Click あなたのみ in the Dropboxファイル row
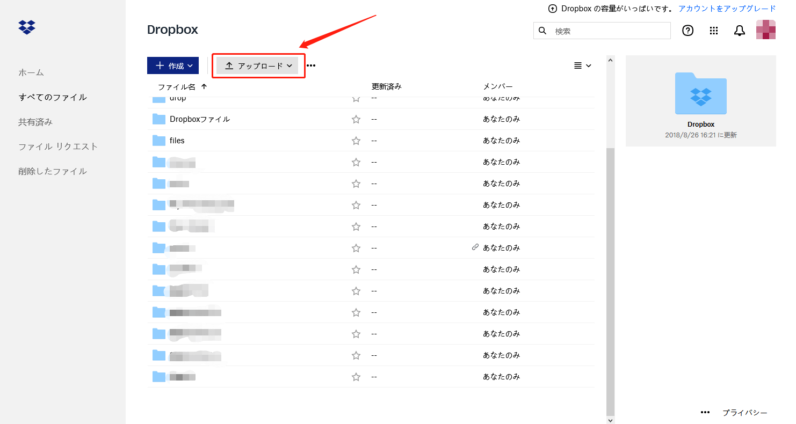796x424 pixels. pos(502,119)
